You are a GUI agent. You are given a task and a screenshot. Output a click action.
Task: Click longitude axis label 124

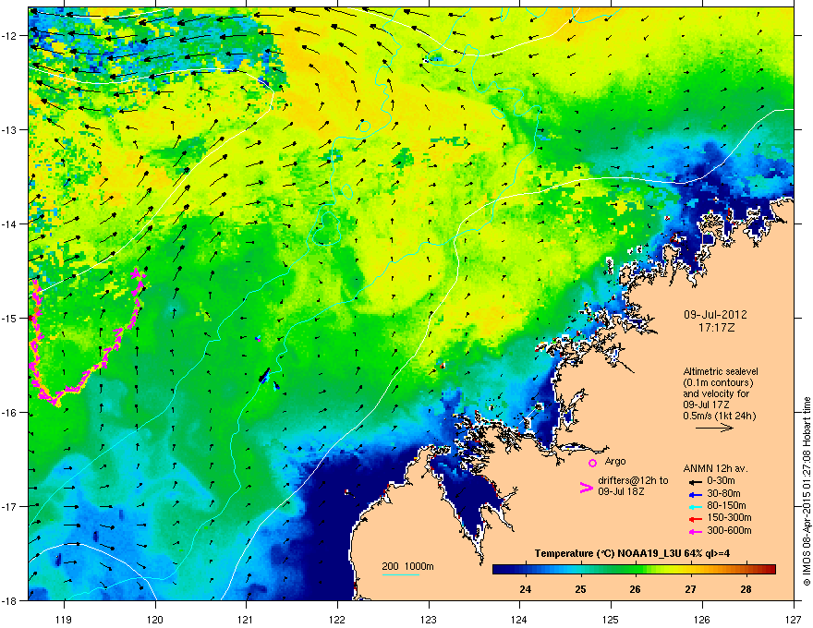pyautogui.click(x=519, y=619)
